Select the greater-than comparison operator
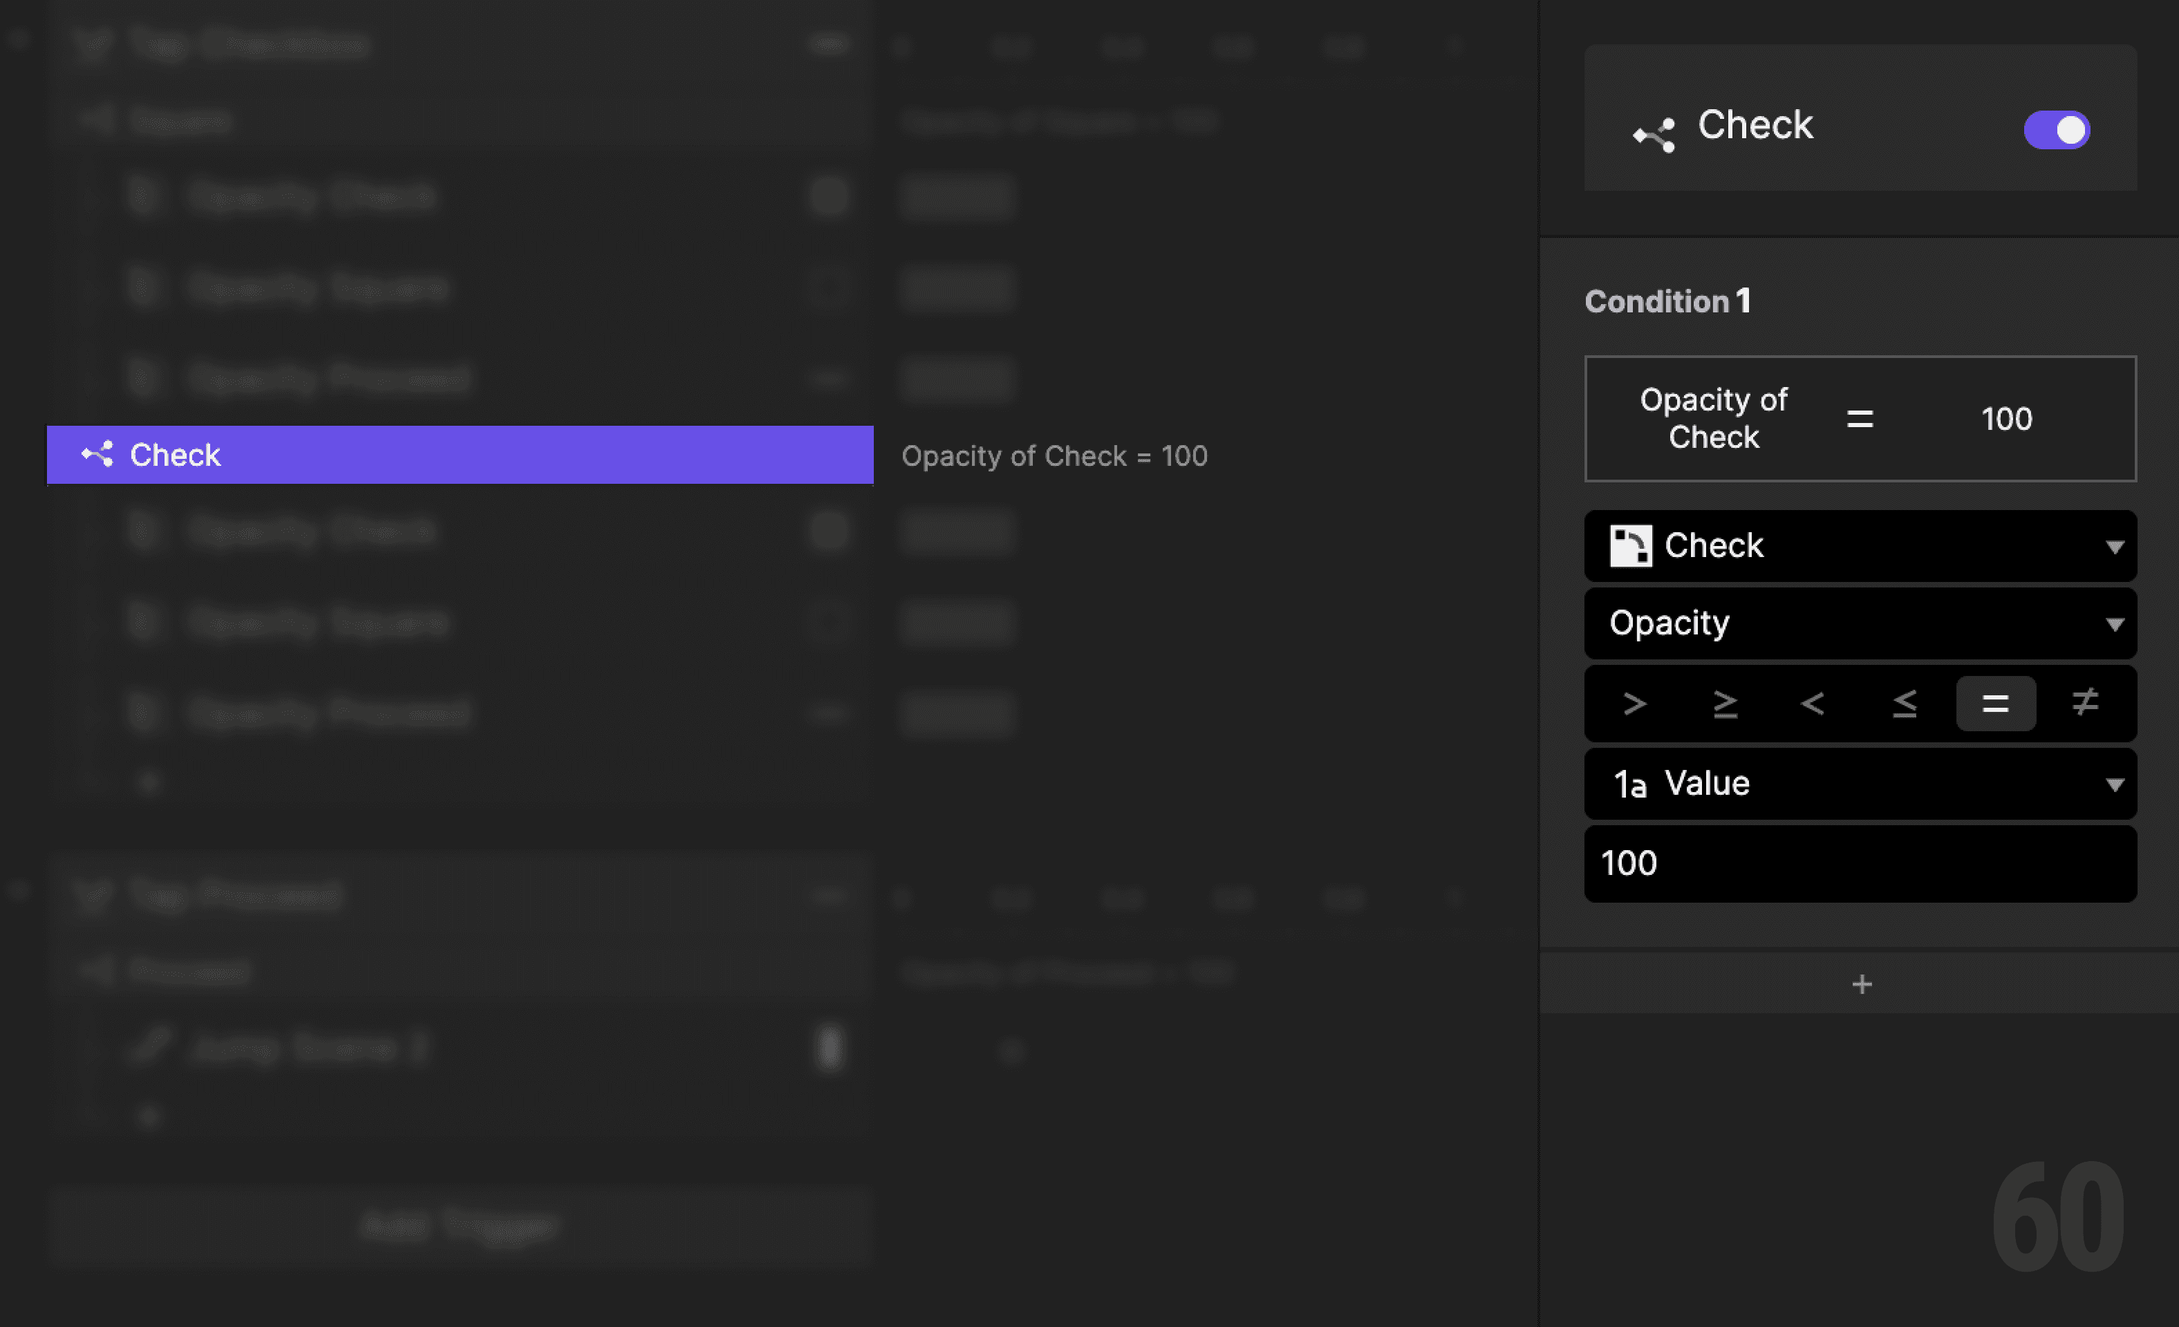 (x=1635, y=703)
